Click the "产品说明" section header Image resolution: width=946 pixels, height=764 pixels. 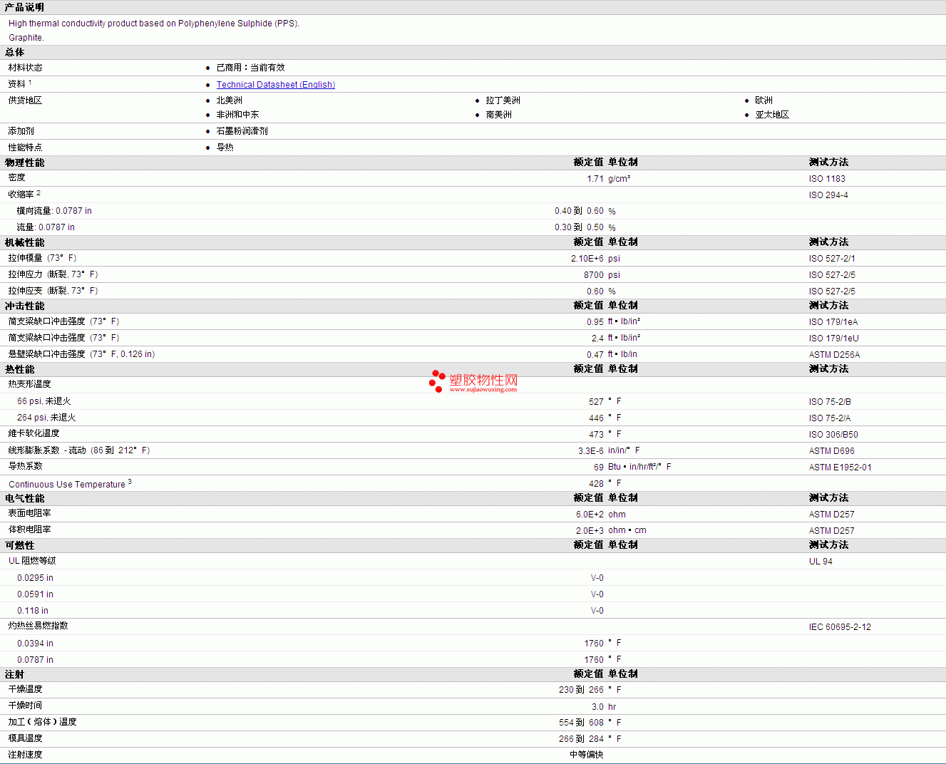tap(24, 7)
